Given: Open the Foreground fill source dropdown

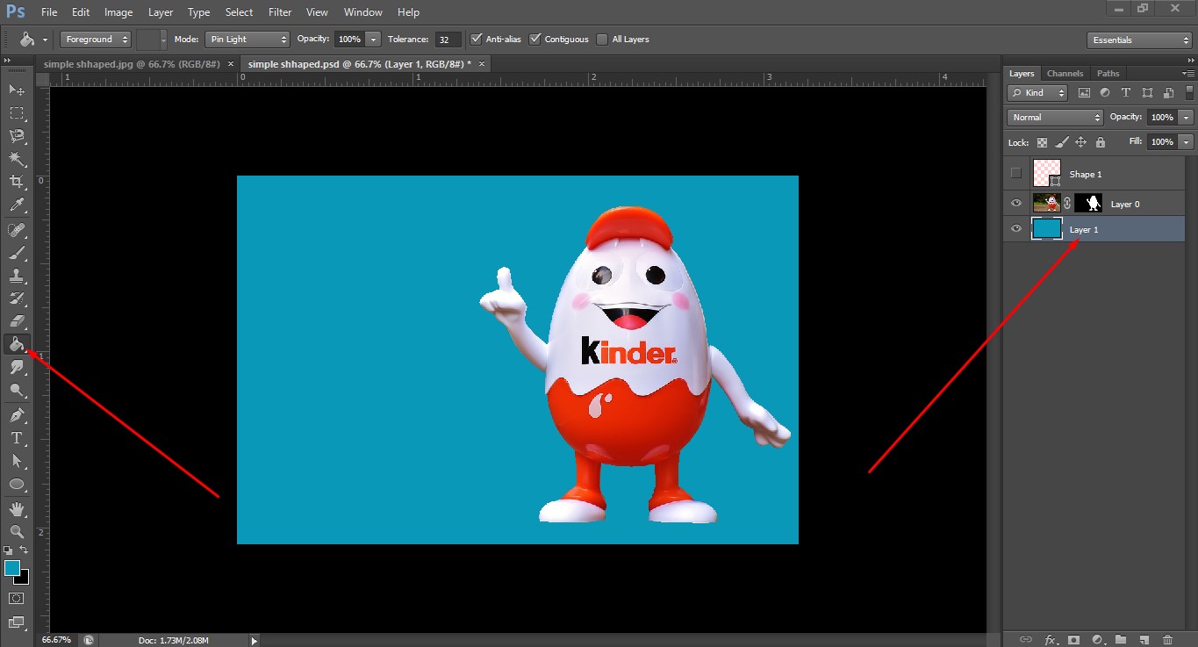Looking at the screenshot, I should [96, 40].
